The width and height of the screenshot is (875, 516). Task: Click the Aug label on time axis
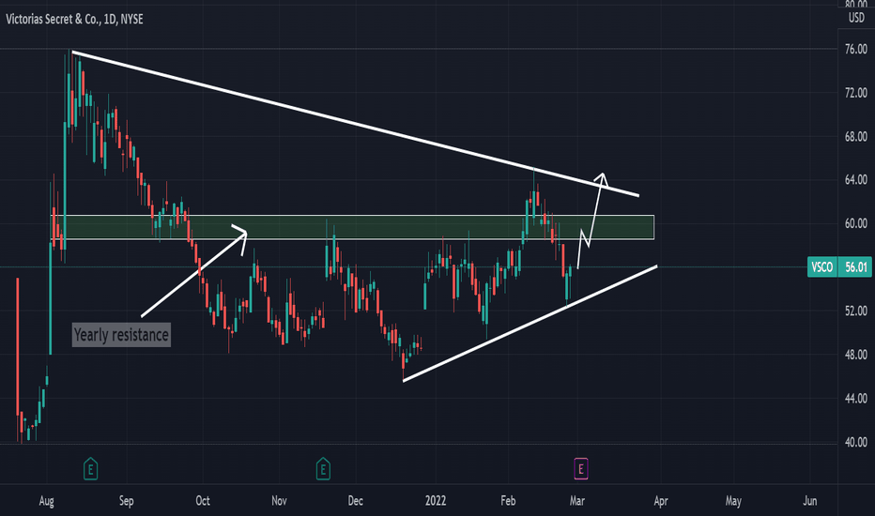(46, 501)
